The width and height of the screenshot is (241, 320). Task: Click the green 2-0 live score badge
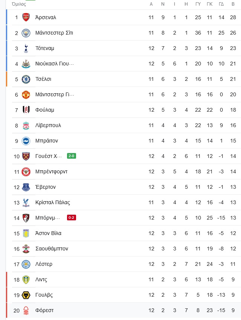72,156
